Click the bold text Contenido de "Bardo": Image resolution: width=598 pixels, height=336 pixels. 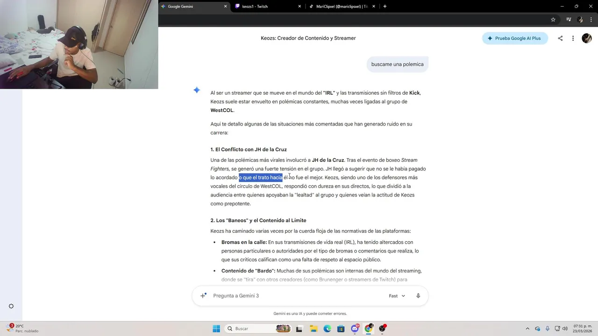249,271
